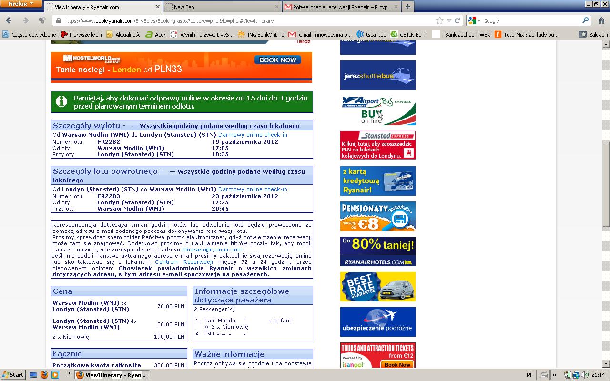Bookmark this page with the star icon
Image resolution: width=610 pixels, height=381 pixels.
point(439,20)
